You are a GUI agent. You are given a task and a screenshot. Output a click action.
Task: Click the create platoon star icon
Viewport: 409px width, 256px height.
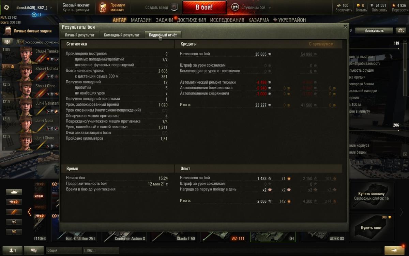tap(174, 8)
